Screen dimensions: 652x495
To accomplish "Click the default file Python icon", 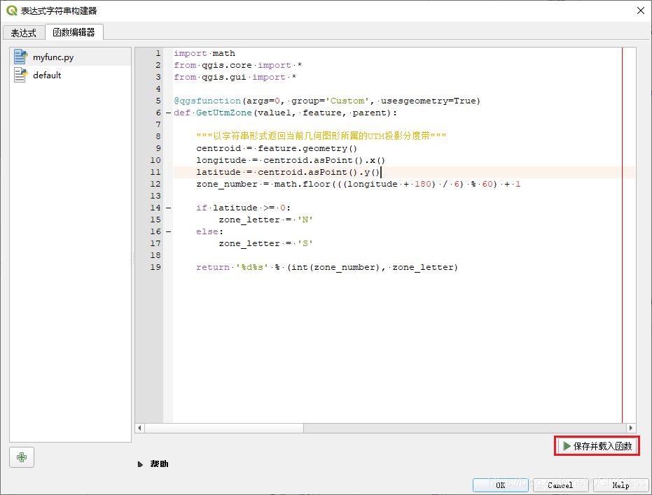I will tap(20, 76).
